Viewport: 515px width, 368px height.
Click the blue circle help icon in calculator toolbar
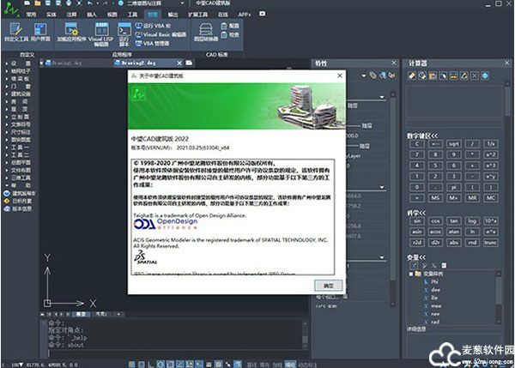(x=485, y=75)
